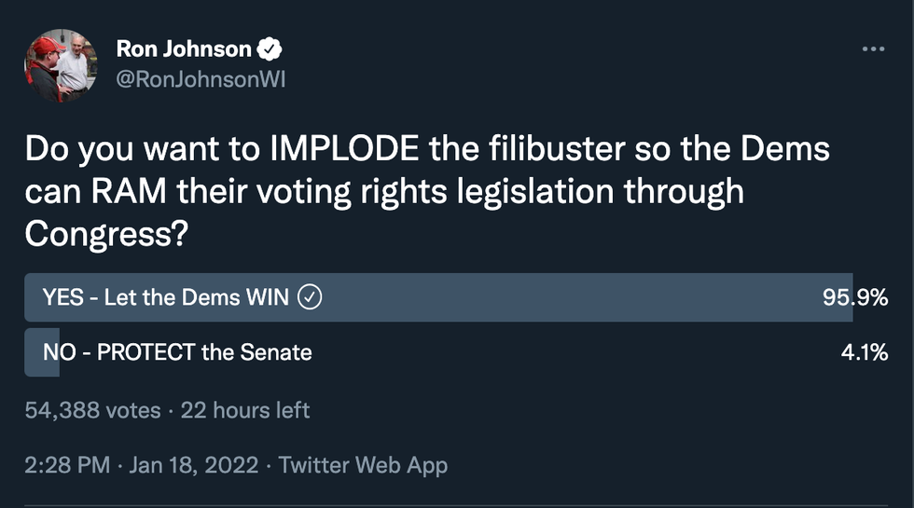Click the 2:28 PM timestamp
The image size is (914, 508).
point(69,464)
